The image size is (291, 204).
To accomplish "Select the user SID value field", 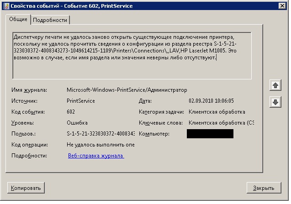I will pos(101,134).
